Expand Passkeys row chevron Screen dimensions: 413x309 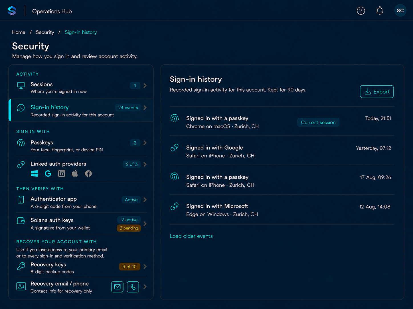tap(145, 143)
